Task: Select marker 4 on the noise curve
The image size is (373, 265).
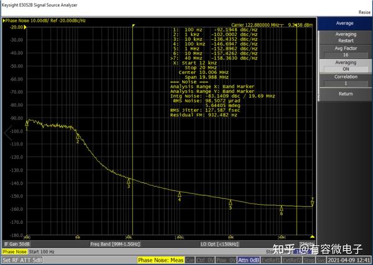Action: [x=180, y=194]
